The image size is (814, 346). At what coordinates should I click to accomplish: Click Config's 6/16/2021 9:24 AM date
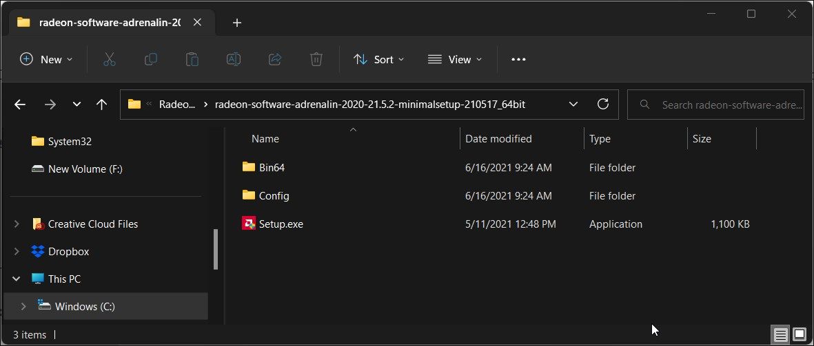pos(508,196)
